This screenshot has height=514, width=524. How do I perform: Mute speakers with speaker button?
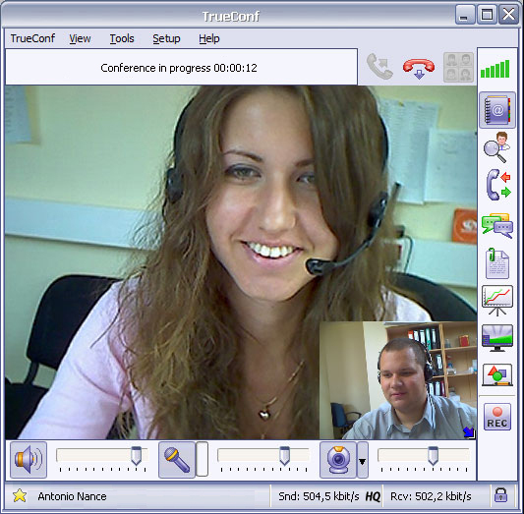[29, 460]
